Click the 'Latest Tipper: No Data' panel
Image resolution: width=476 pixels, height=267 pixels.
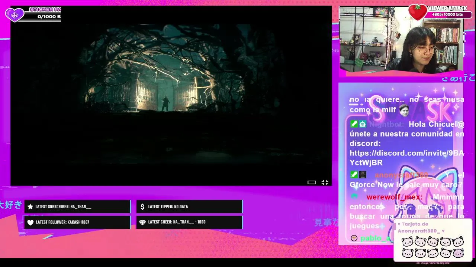coord(190,207)
